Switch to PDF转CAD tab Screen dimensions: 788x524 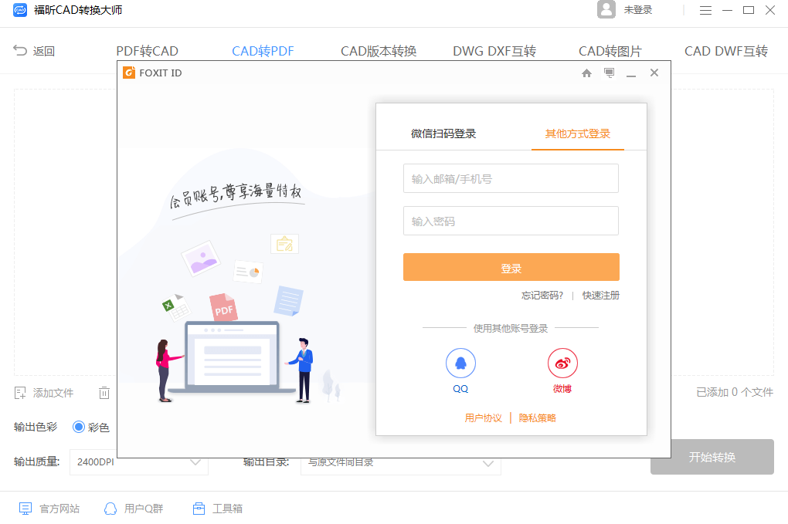tap(148, 51)
